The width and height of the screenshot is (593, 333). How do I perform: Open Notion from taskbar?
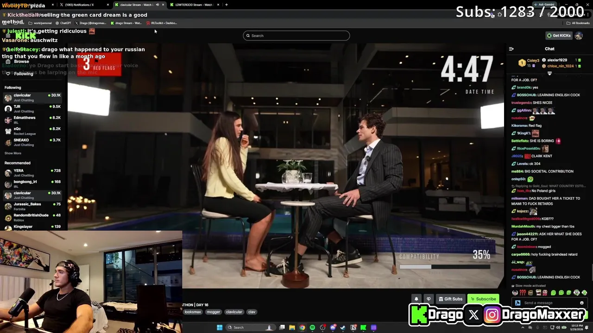click(353, 327)
